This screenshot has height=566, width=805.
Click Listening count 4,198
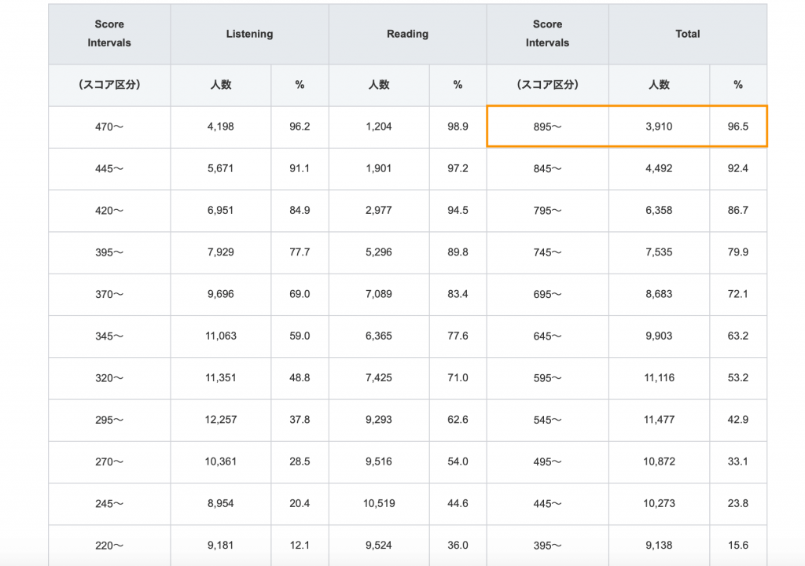(220, 127)
